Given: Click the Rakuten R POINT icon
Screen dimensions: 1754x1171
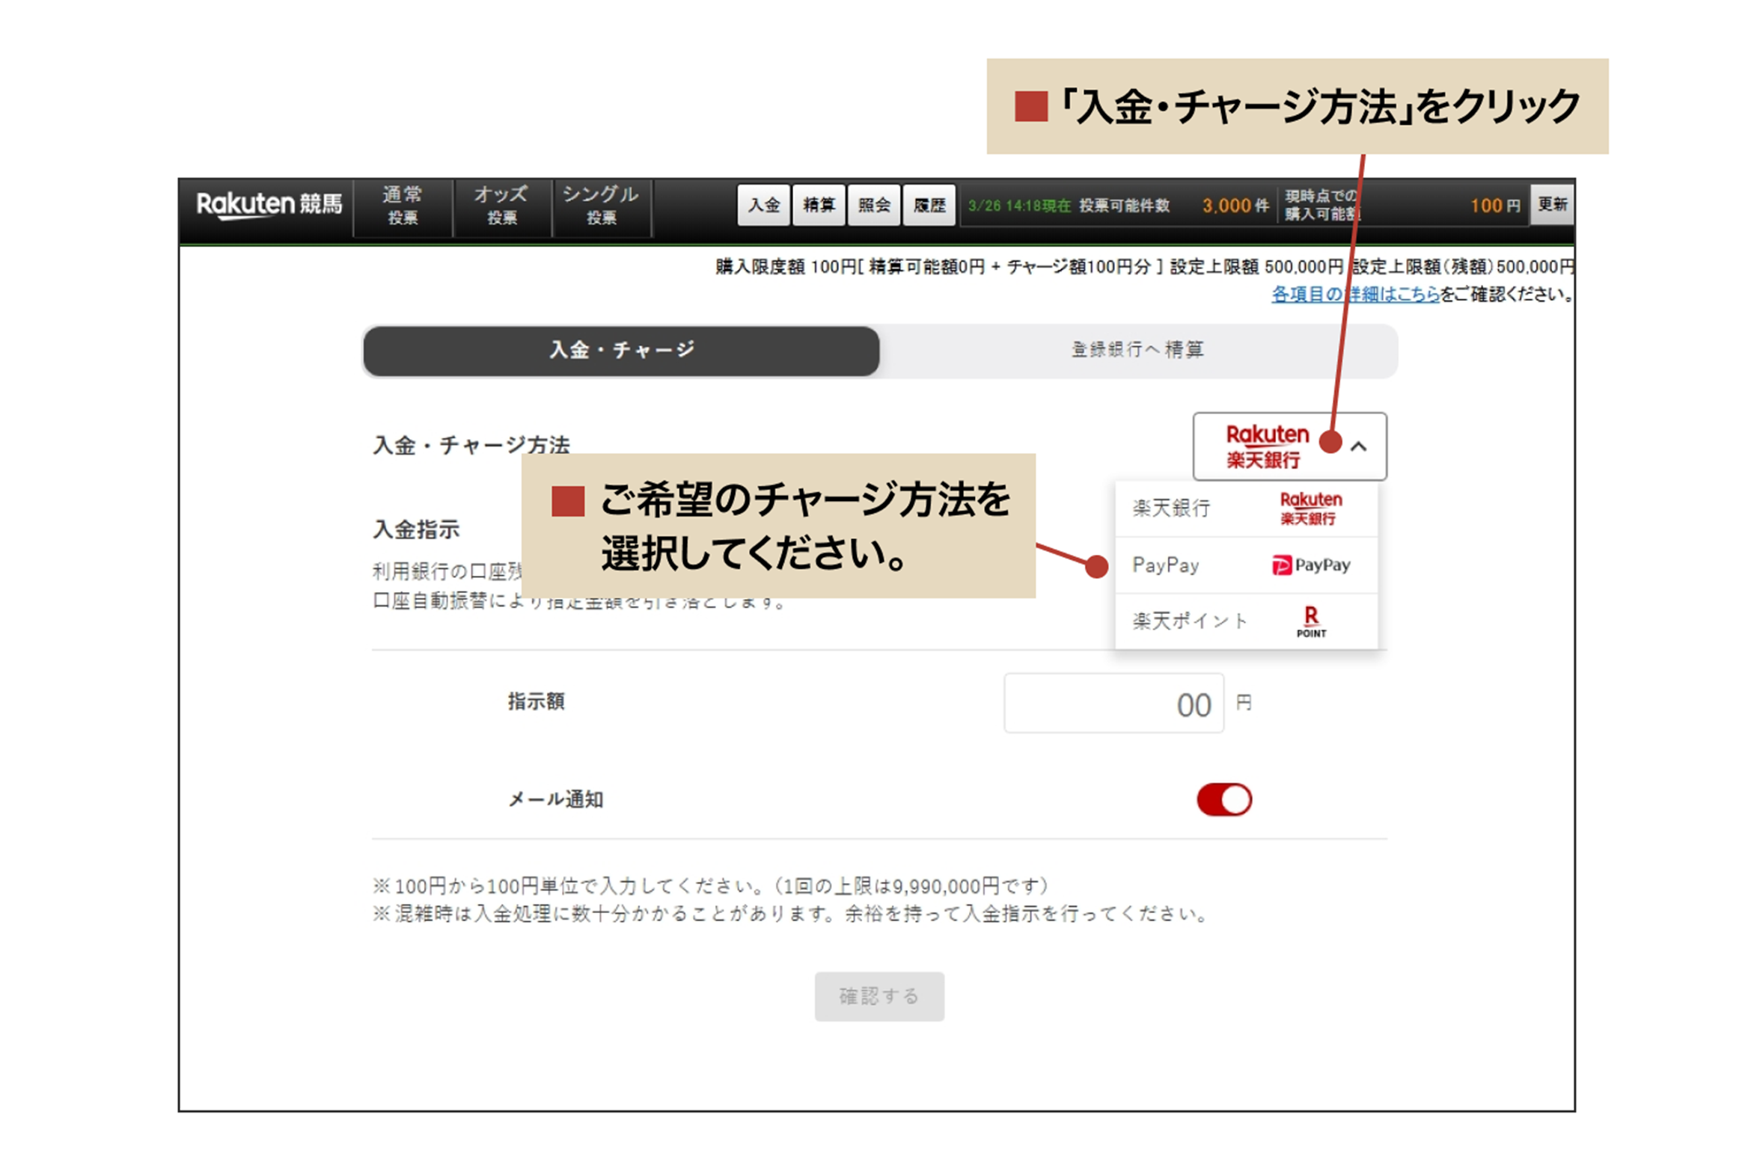Looking at the screenshot, I should coord(1310,621).
